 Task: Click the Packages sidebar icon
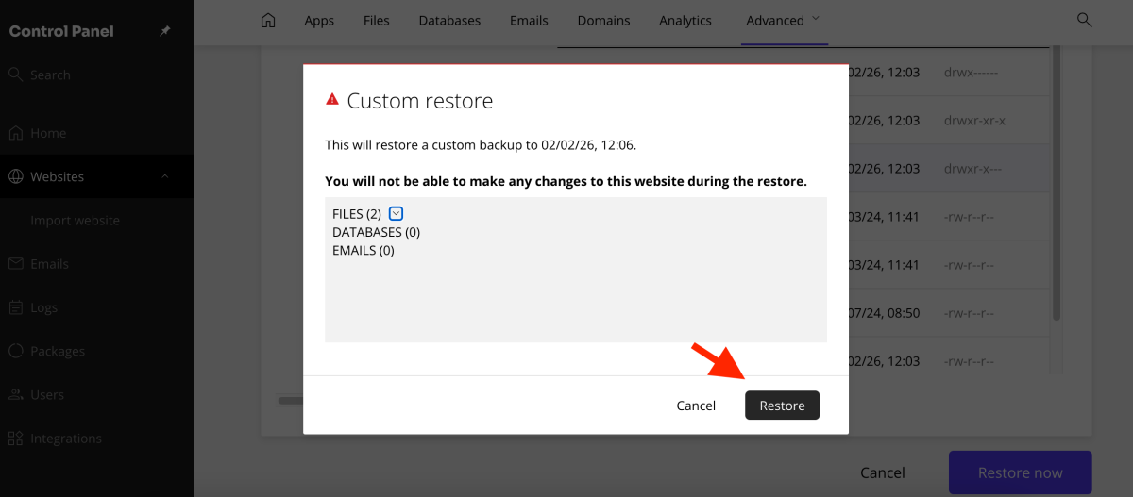pyautogui.click(x=15, y=351)
